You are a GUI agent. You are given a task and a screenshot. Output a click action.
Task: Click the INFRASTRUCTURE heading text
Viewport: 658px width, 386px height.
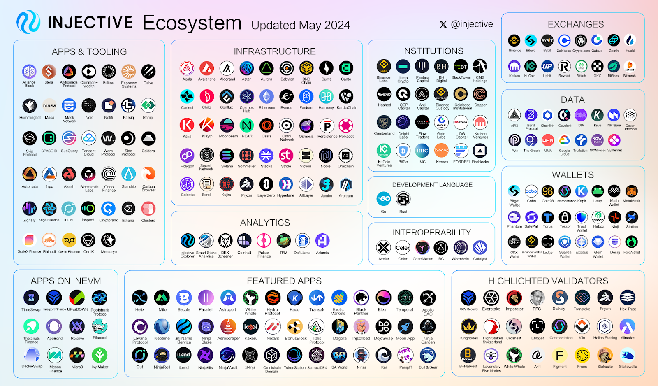[x=275, y=51]
